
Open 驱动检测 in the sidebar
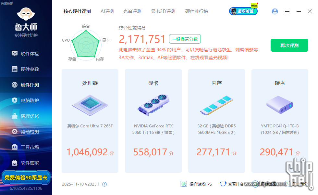(26, 132)
